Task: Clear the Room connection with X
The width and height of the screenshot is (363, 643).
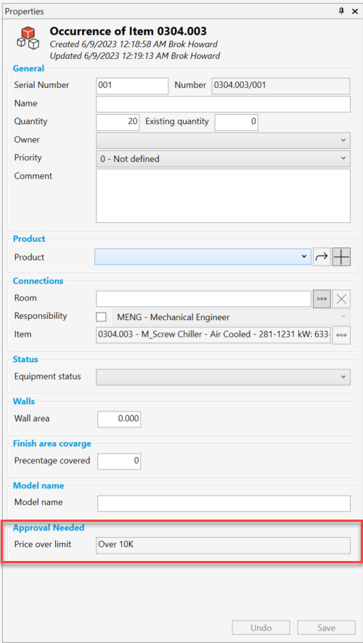Action: click(x=341, y=299)
